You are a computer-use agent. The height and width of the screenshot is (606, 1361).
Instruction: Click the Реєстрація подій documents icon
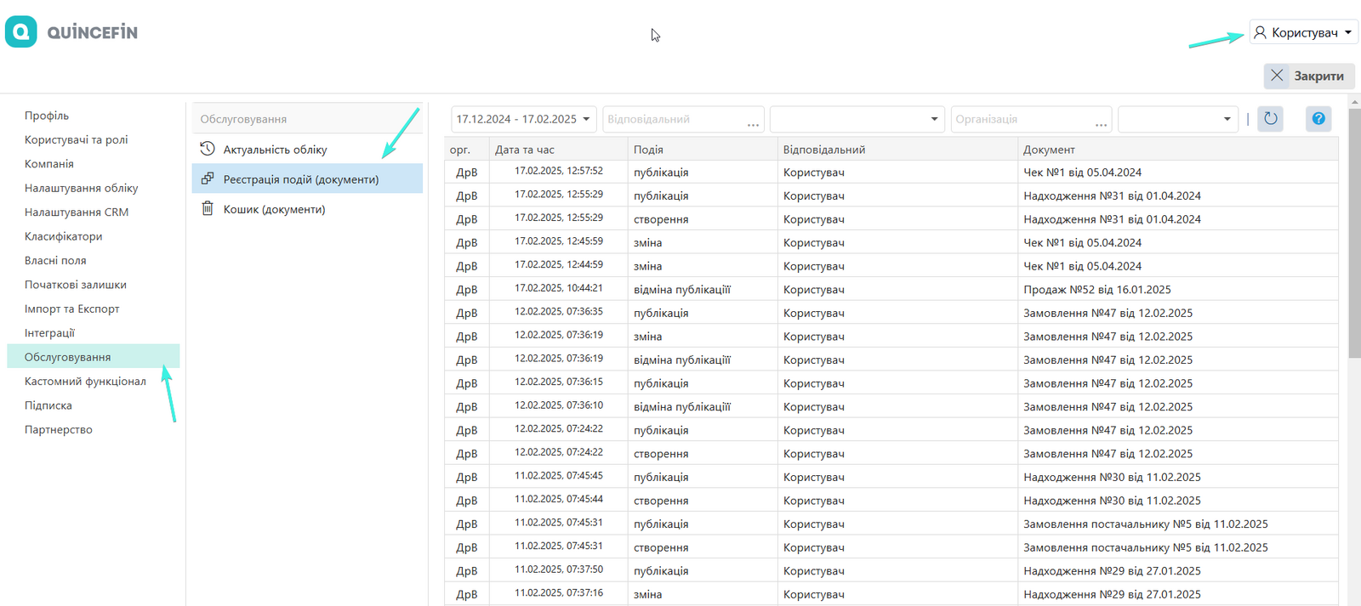coord(207,179)
